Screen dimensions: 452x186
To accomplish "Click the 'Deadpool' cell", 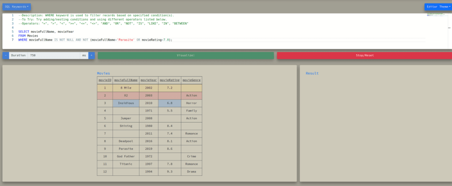I will (x=126, y=141).
